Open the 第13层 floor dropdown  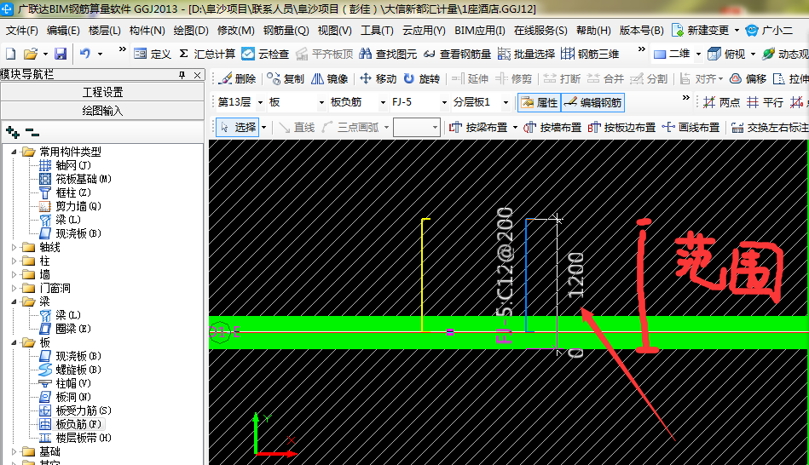click(x=260, y=102)
